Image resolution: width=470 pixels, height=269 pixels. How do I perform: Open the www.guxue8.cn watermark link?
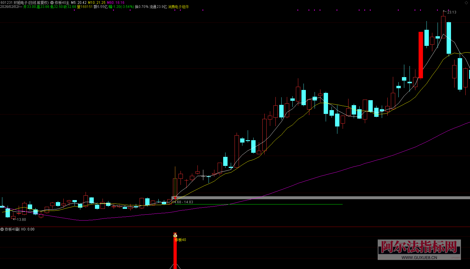pyautogui.click(x=419, y=257)
